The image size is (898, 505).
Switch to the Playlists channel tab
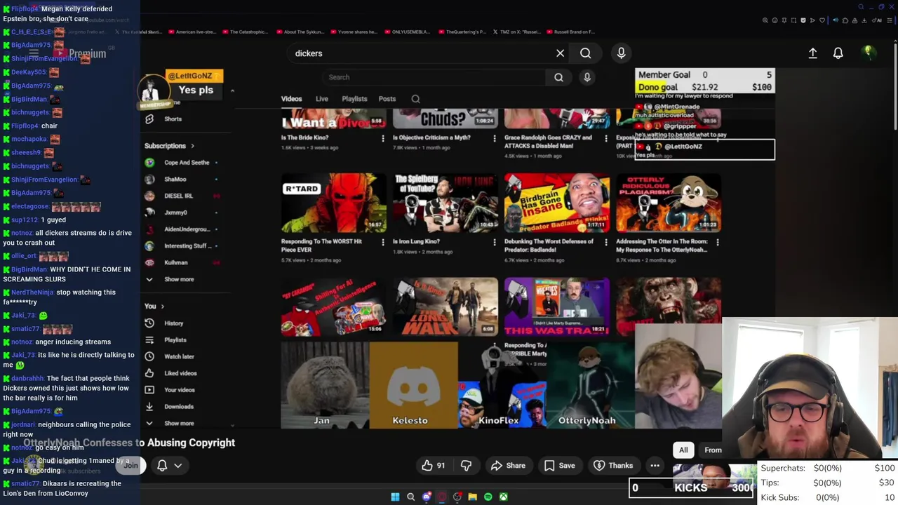[354, 99]
